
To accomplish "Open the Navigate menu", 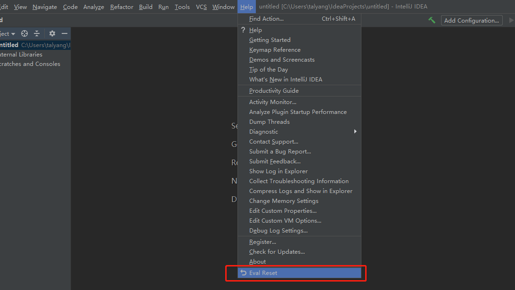I will [x=45, y=7].
